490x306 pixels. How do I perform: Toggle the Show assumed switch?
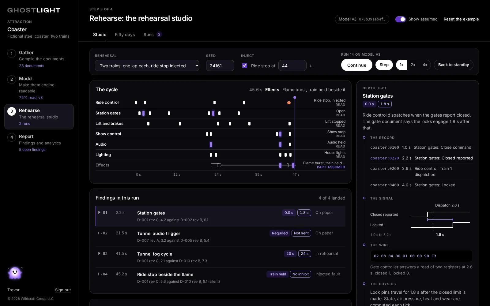[400, 19]
